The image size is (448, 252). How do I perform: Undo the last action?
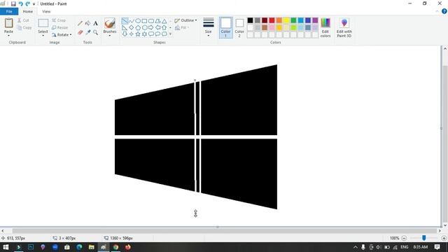pos(20,3)
